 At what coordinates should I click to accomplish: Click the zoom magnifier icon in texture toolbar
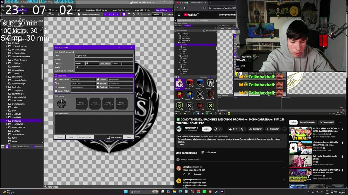(x=138, y=14)
